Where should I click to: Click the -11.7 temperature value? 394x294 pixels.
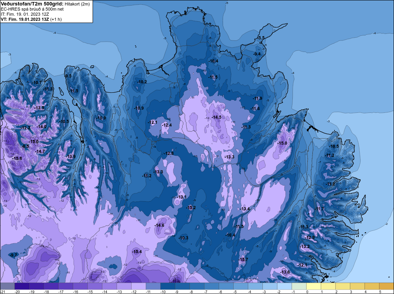pyautogui.click(x=320, y=209)
